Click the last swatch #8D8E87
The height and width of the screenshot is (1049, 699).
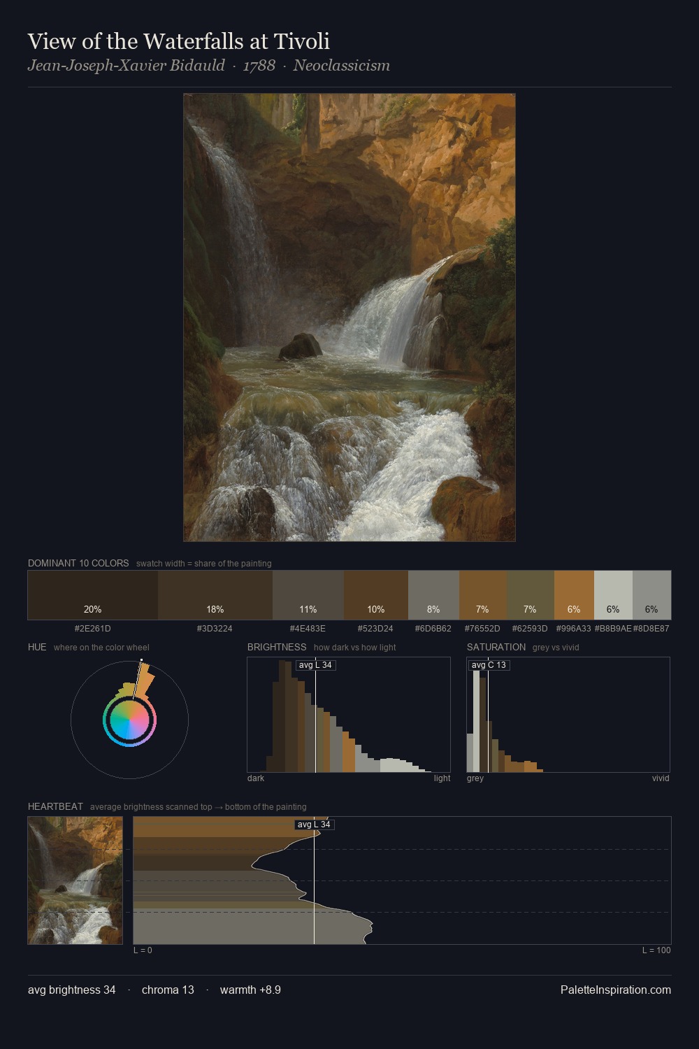(651, 595)
